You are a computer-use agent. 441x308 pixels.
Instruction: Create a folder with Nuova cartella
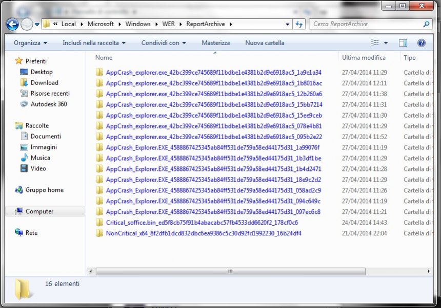(265, 43)
